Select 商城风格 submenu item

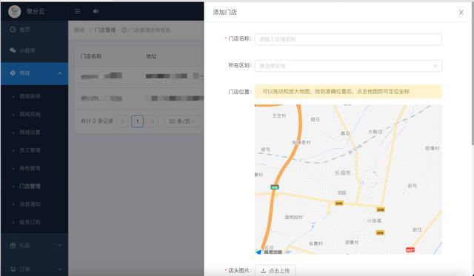point(30,115)
